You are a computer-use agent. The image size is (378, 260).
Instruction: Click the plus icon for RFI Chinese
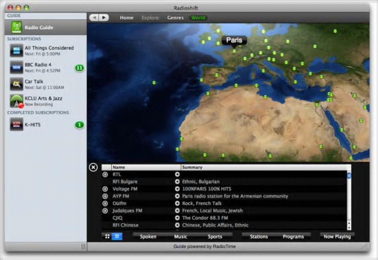[x=177, y=225]
